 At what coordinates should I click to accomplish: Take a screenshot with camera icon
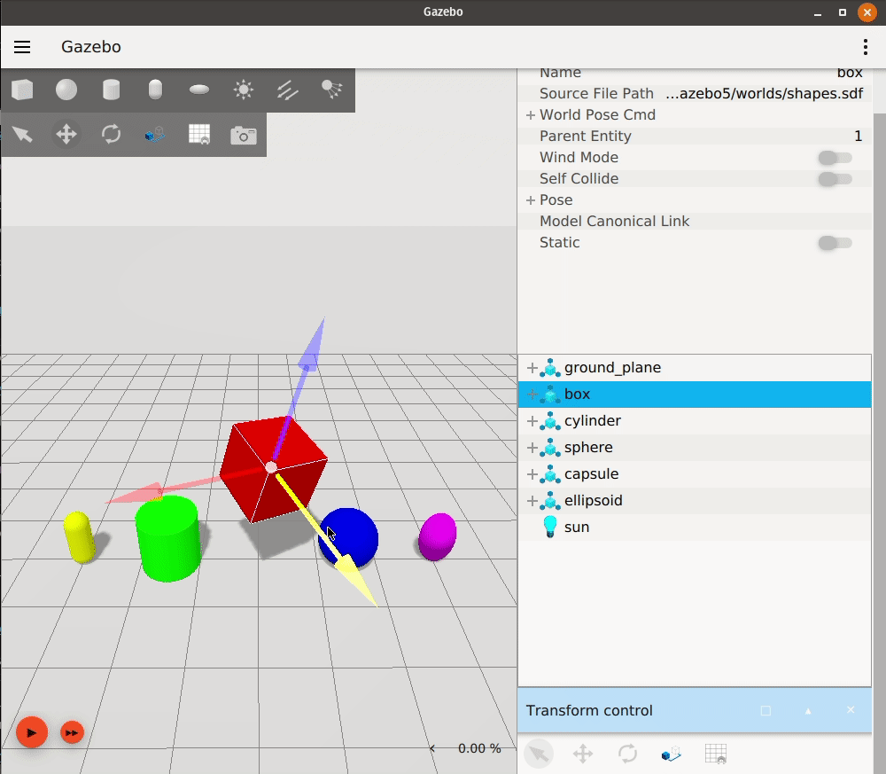[x=244, y=135]
